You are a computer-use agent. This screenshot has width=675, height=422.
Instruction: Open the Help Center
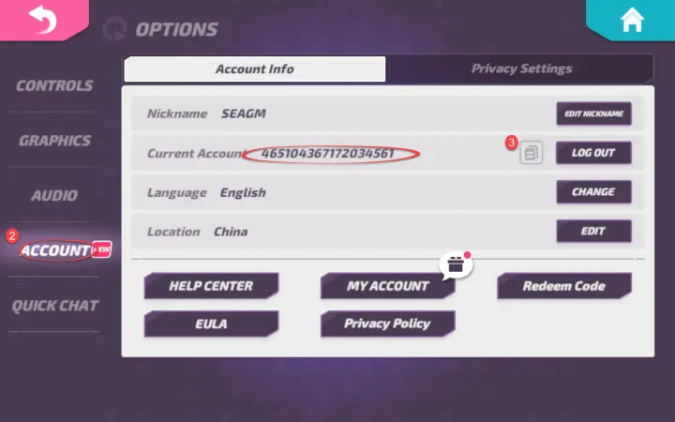(211, 286)
